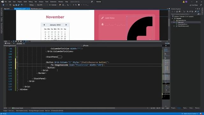Open the Any CPU platform dropdown

(x=42, y=5)
